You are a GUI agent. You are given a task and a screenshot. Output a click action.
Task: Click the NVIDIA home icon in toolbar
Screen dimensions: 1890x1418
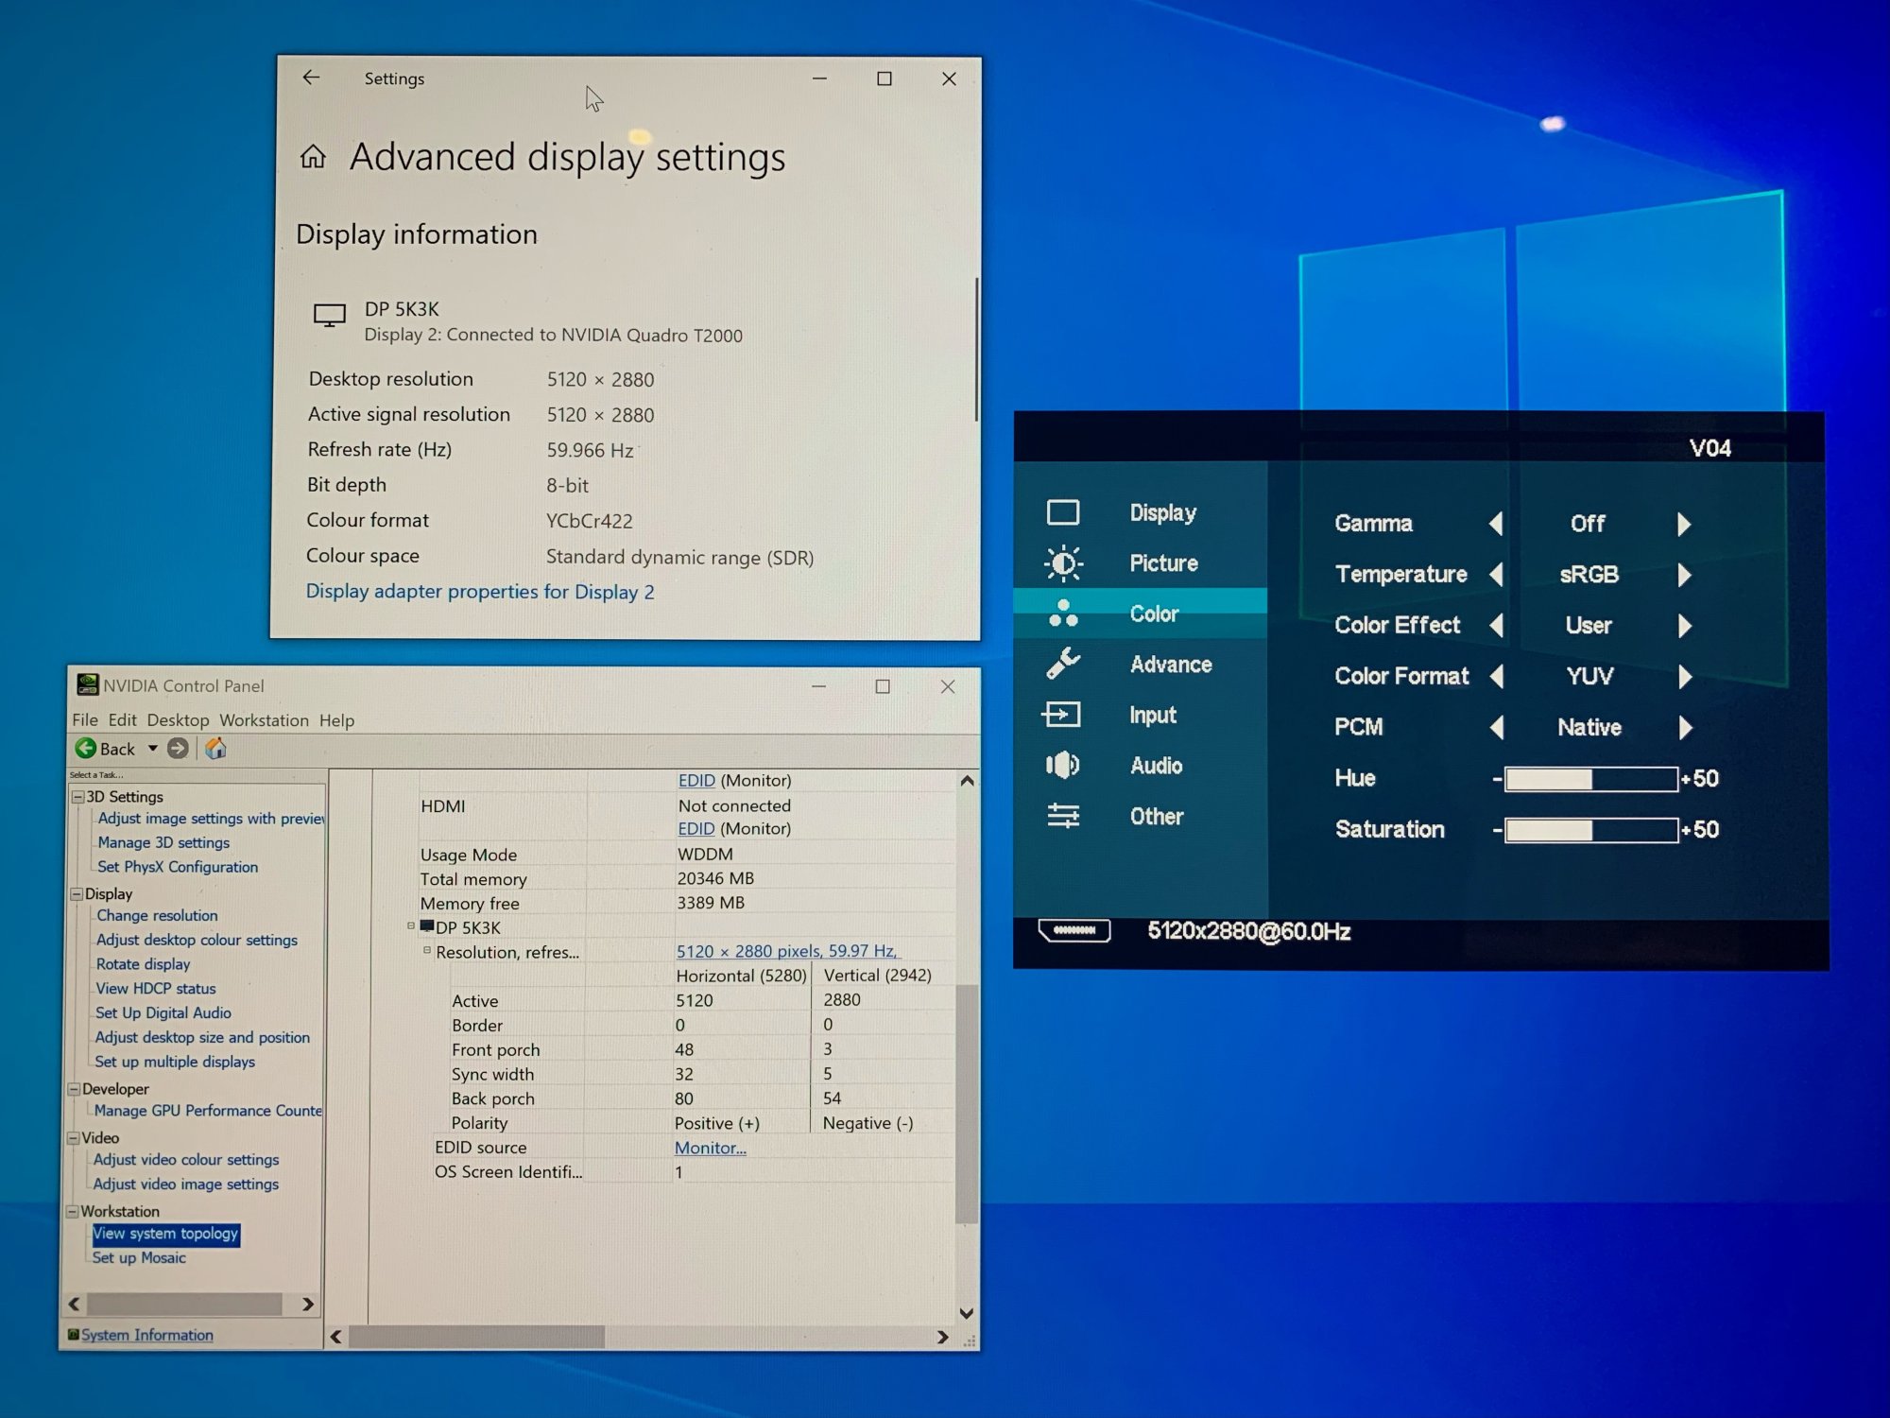215,749
